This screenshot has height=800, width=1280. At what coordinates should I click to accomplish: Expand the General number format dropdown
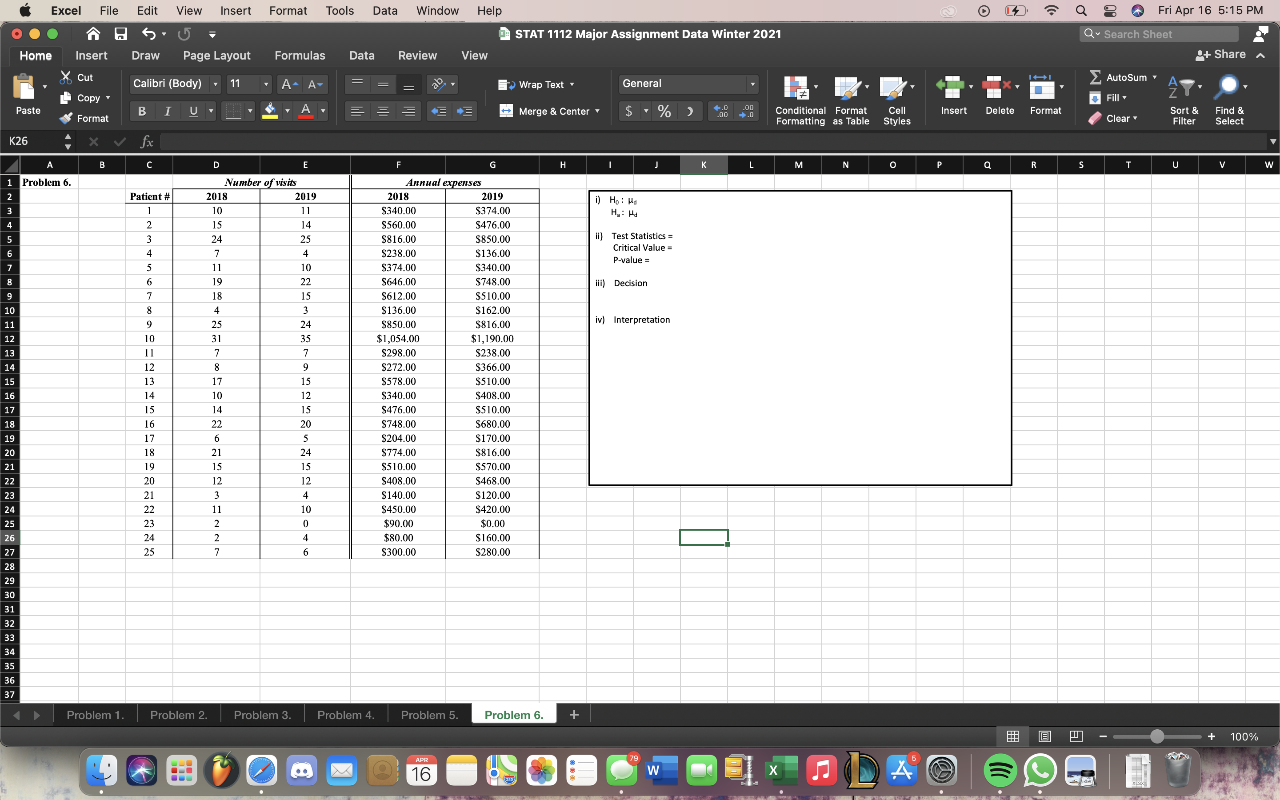(752, 84)
